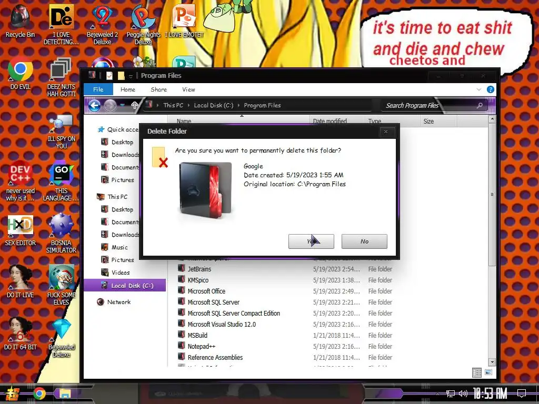Open Network in navigation pane
The height and width of the screenshot is (404, 539).
(x=114, y=302)
